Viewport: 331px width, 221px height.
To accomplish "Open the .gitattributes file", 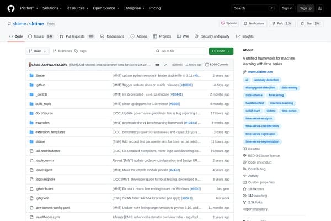I will pyautogui.click(x=44, y=189).
